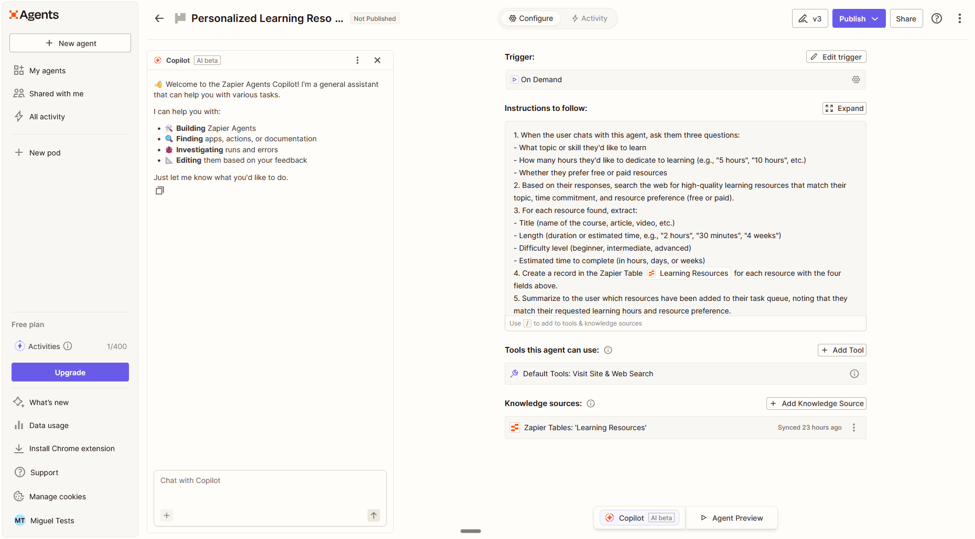975x539 pixels.
Task: Click the Upgrade button
Action: (70, 372)
